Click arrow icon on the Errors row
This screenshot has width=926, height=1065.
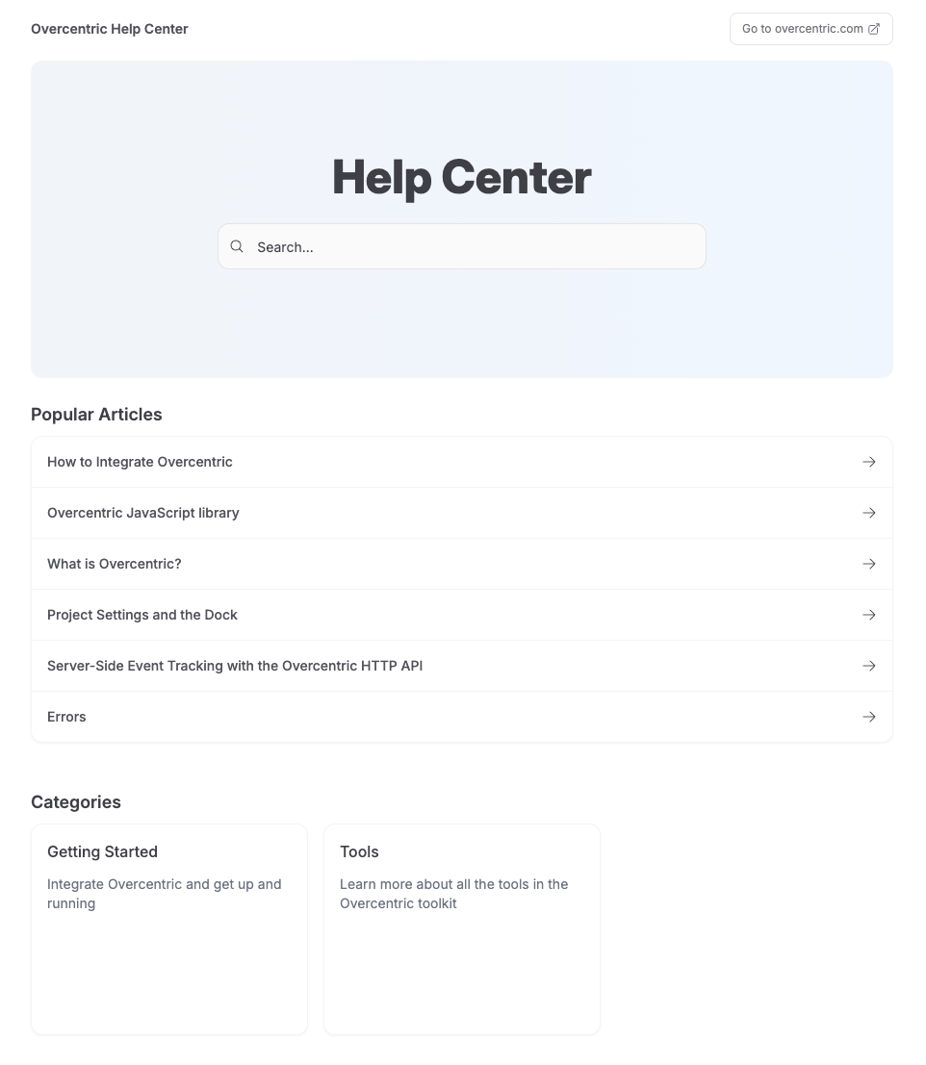click(869, 717)
